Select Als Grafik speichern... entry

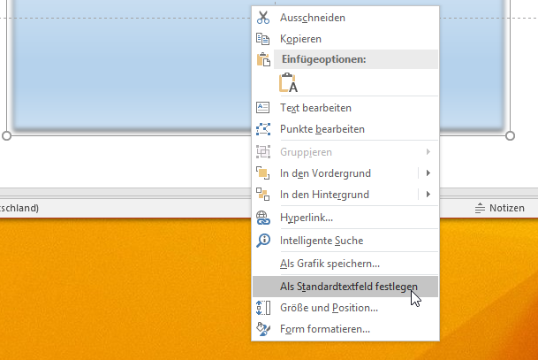345,264
